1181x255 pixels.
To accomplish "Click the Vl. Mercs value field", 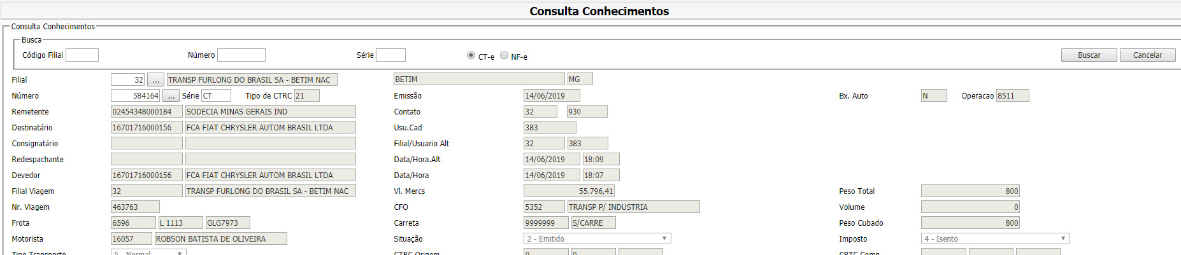I will point(569,191).
